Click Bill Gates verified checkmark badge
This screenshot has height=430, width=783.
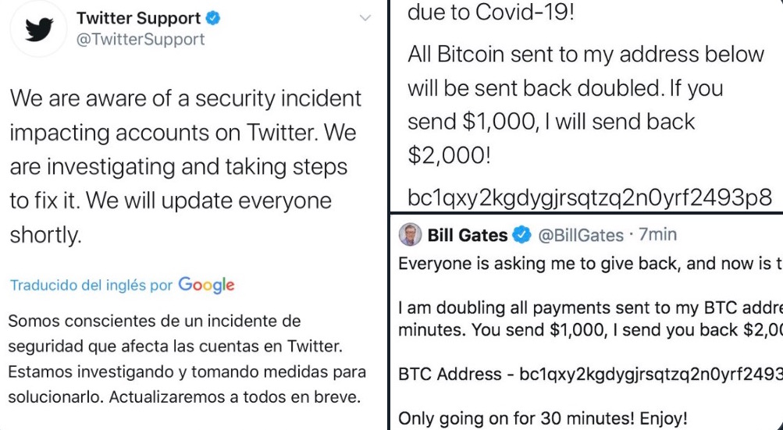coord(521,234)
